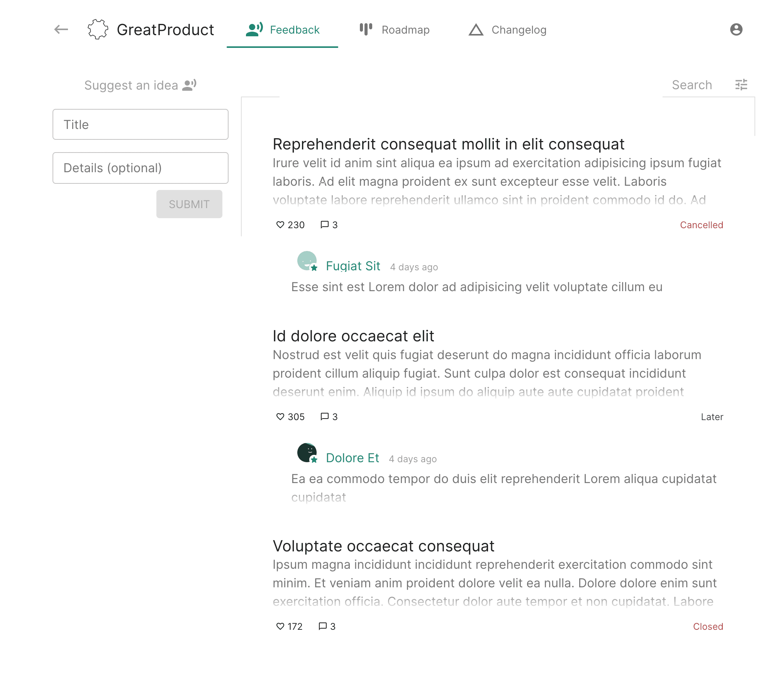Click into the Search box
This screenshot has height=685, width=773.
(692, 85)
